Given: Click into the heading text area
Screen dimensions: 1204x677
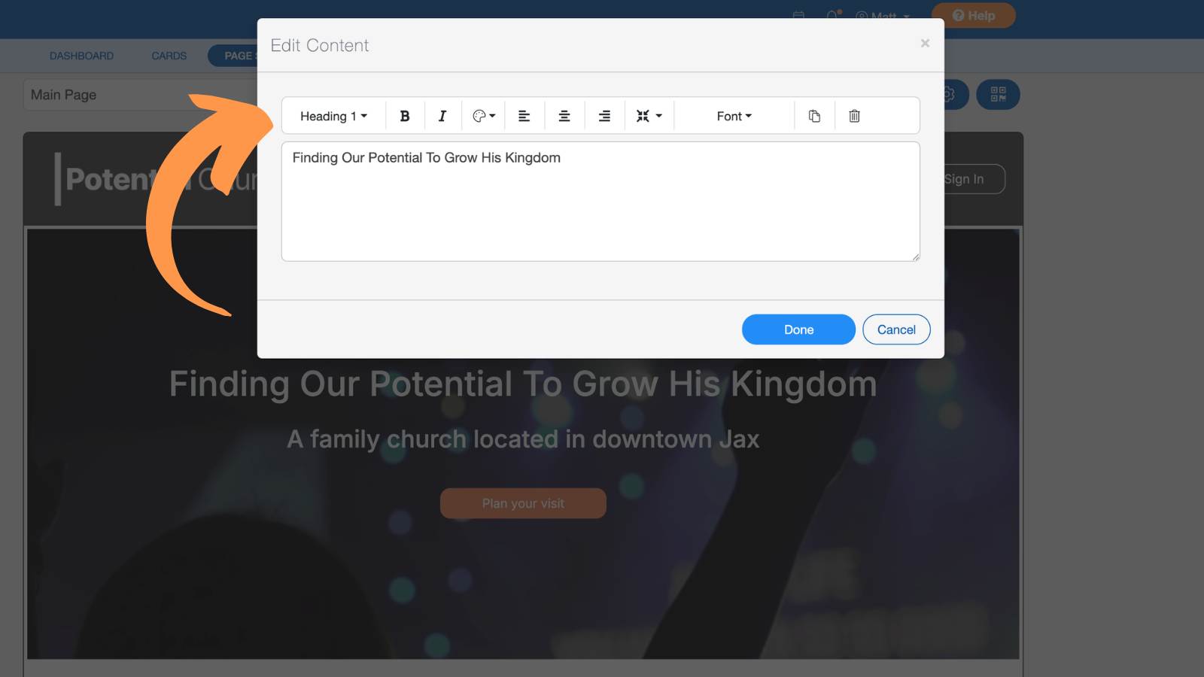Looking at the screenshot, I should [x=600, y=202].
